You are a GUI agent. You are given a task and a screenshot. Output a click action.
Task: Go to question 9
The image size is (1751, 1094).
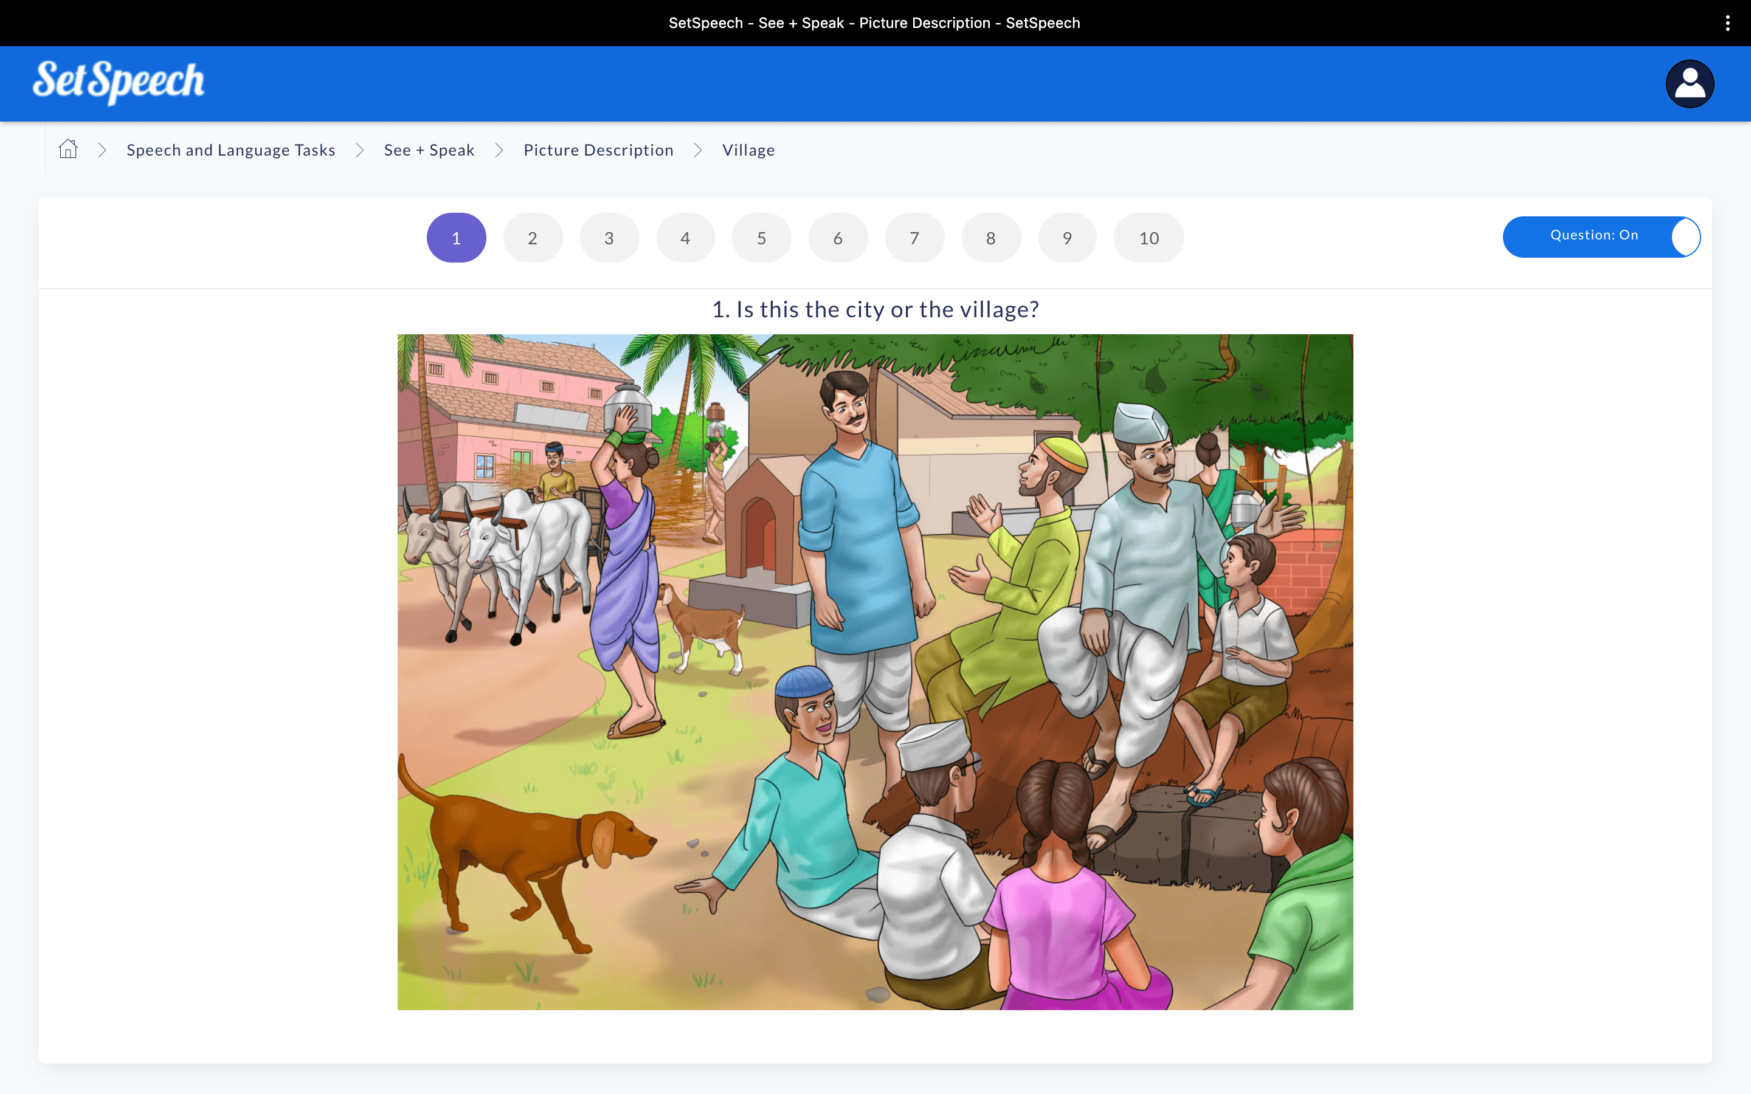pos(1067,237)
